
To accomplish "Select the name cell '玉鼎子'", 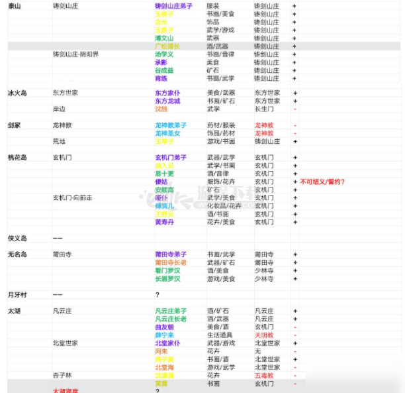I will tap(164, 30).
